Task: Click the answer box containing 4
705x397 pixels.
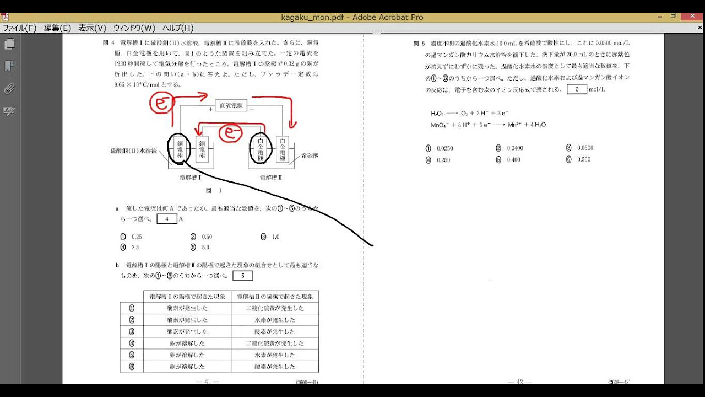Action: tap(167, 218)
